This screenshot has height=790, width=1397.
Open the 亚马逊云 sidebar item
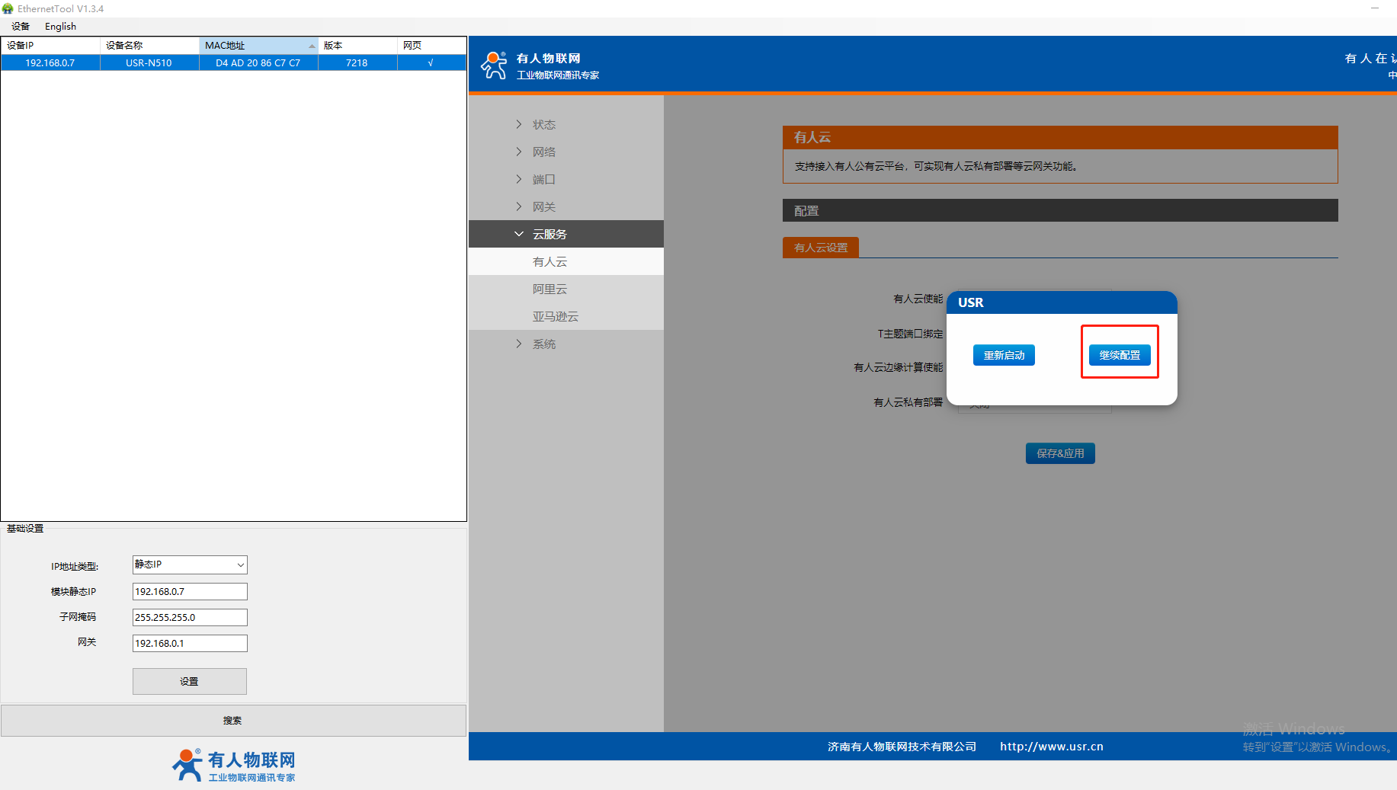566,316
